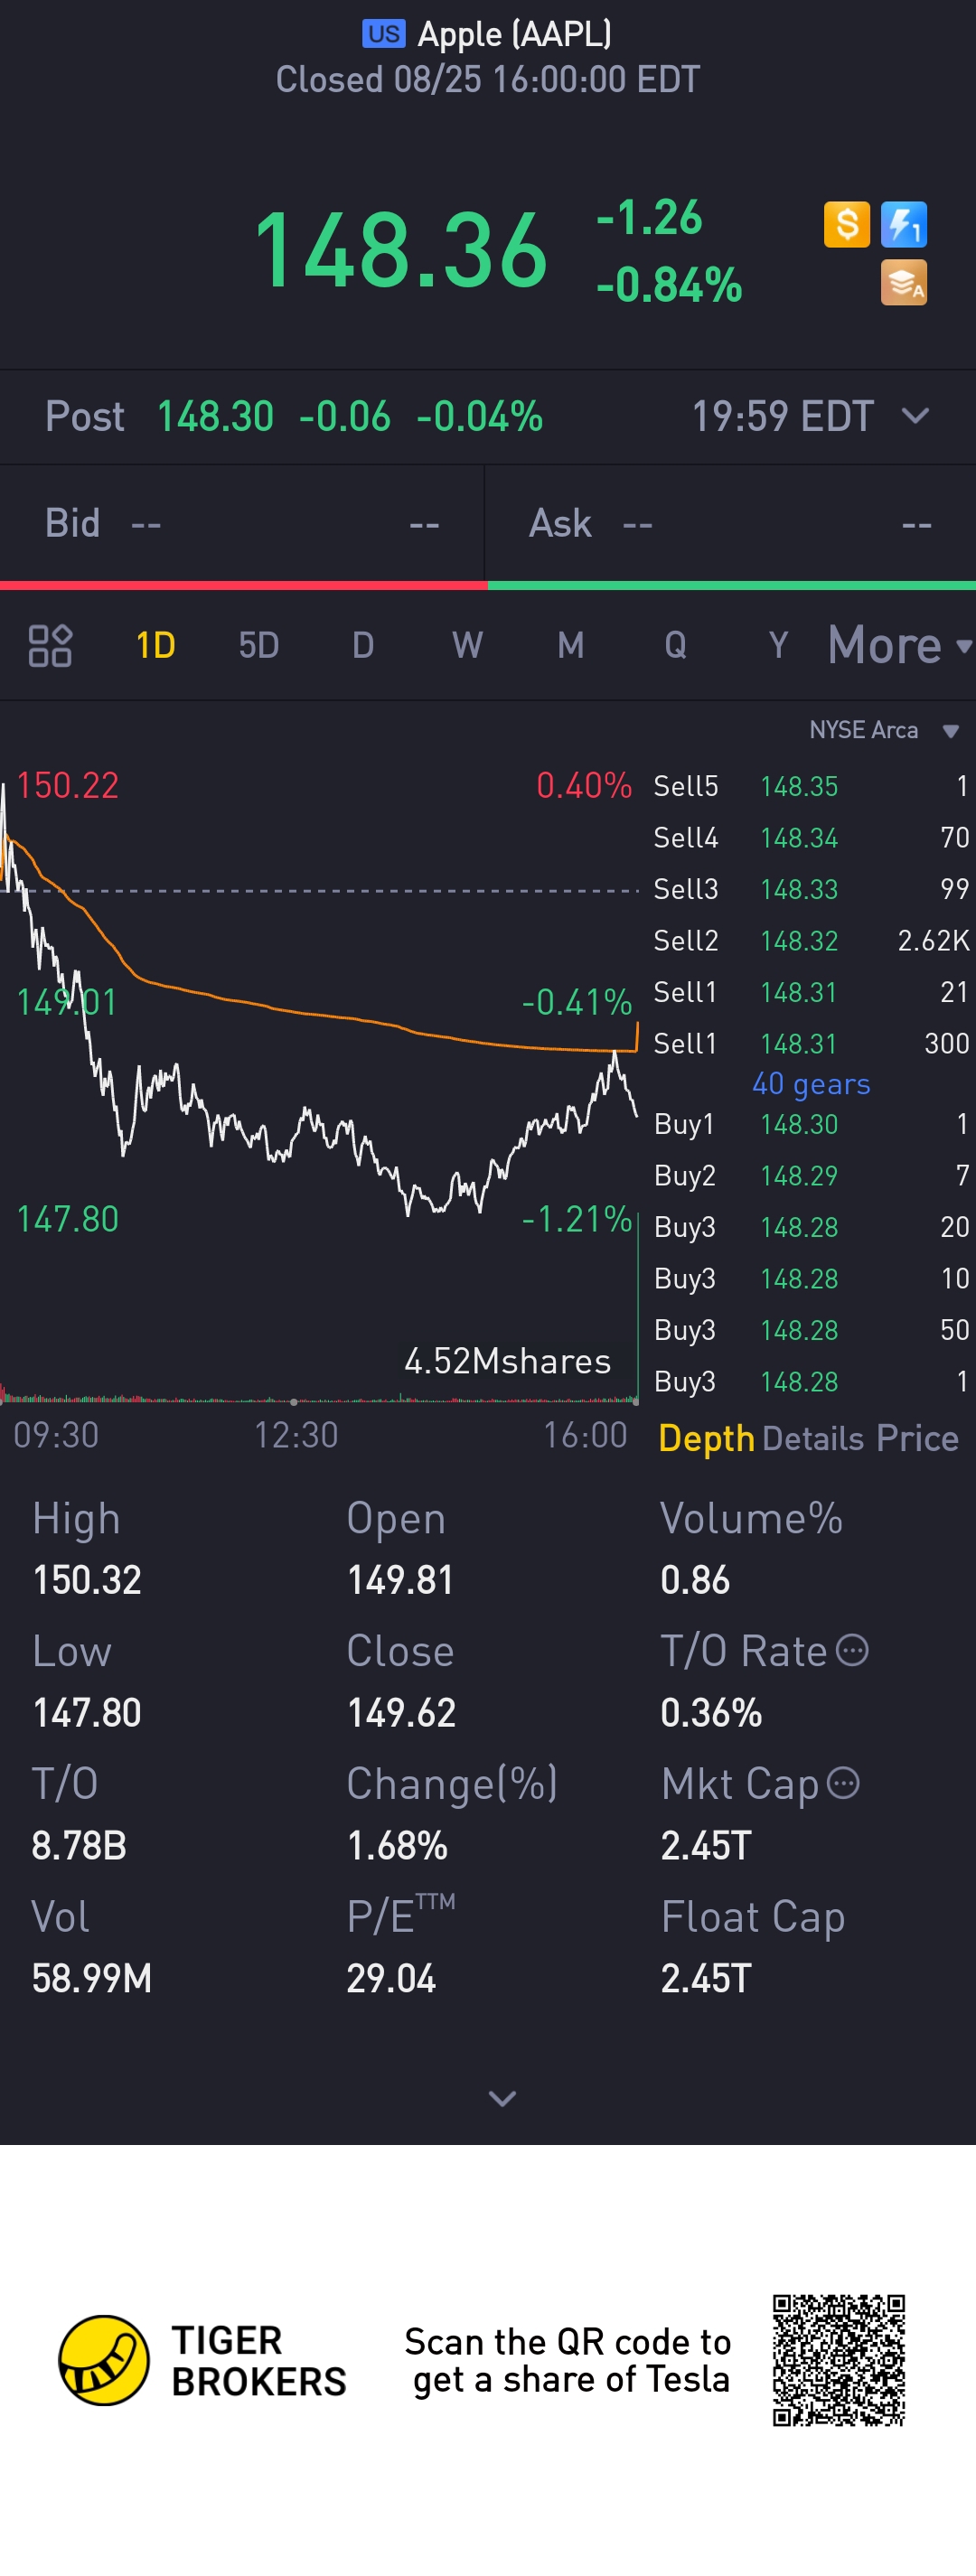Tap the orange stacked layers icon
Image resolution: width=976 pixels, height=2576 pixels.
click(x=904, y=282)
